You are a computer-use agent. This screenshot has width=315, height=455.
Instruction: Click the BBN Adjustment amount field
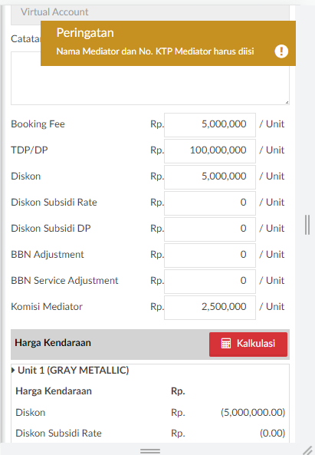(x=210, y=256)
